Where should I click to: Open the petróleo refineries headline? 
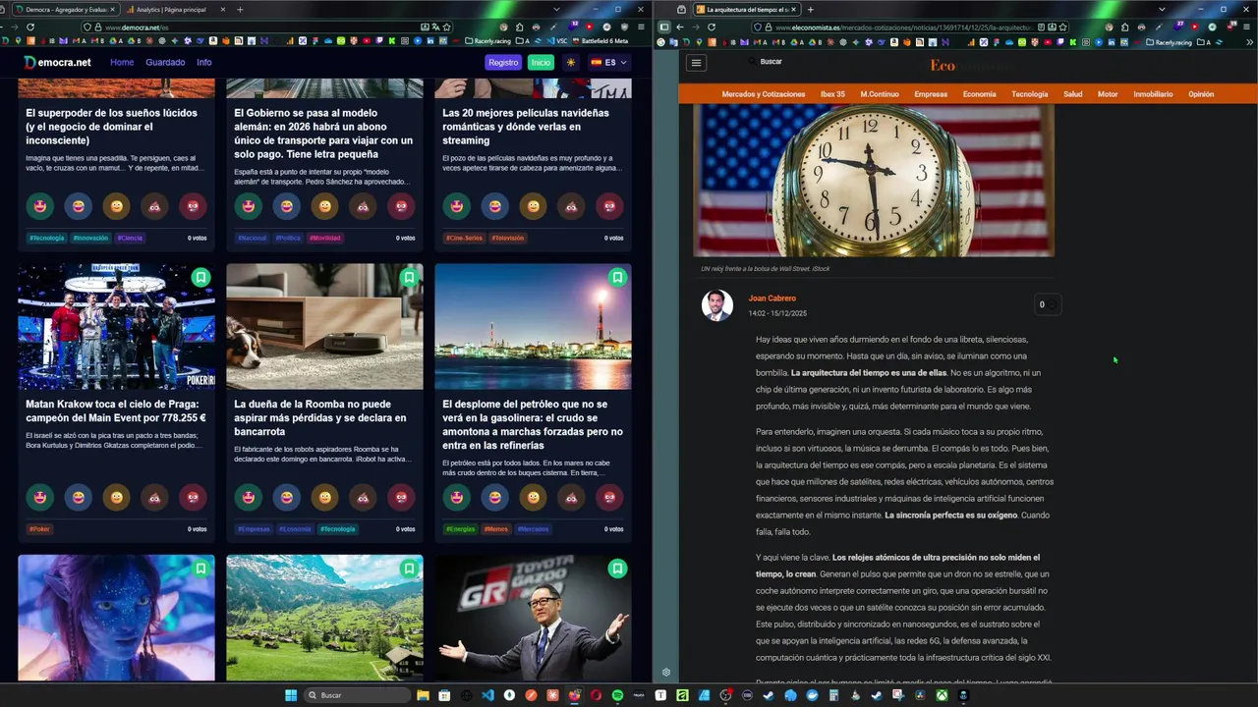tap(533, 424)
